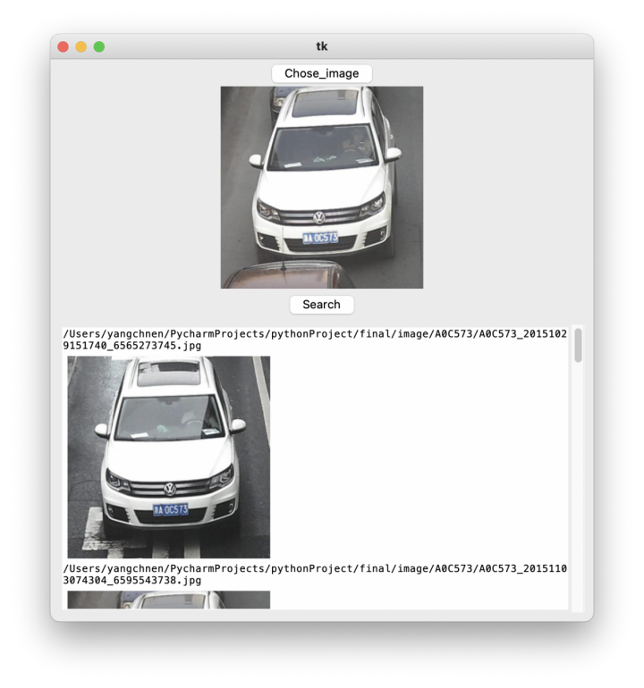Click the tk window title
The width and height of the screenshot is (644, 688).
322,46
